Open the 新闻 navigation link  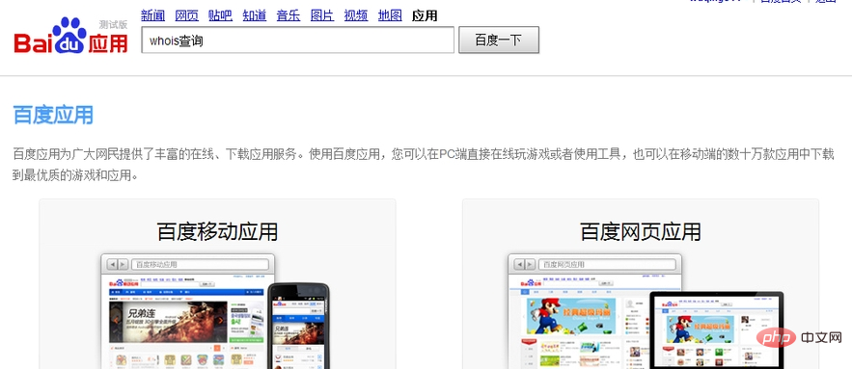tap(152, 15)
